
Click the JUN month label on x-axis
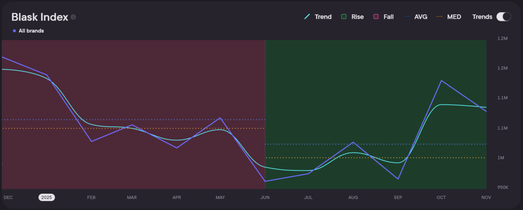265,197
